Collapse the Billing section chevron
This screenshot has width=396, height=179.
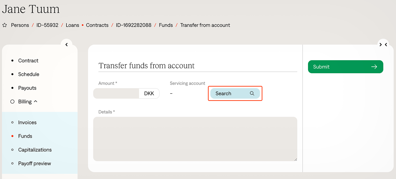36,102
